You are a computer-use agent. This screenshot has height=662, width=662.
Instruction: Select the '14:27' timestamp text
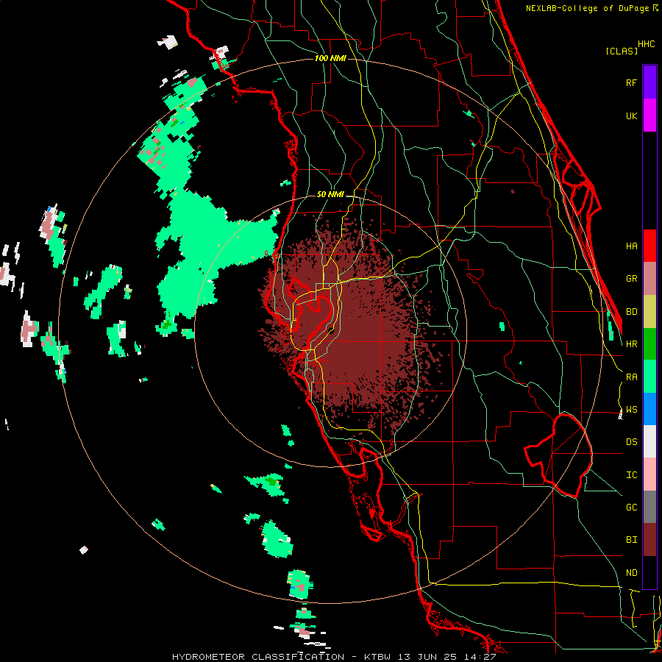pos(480,657)
